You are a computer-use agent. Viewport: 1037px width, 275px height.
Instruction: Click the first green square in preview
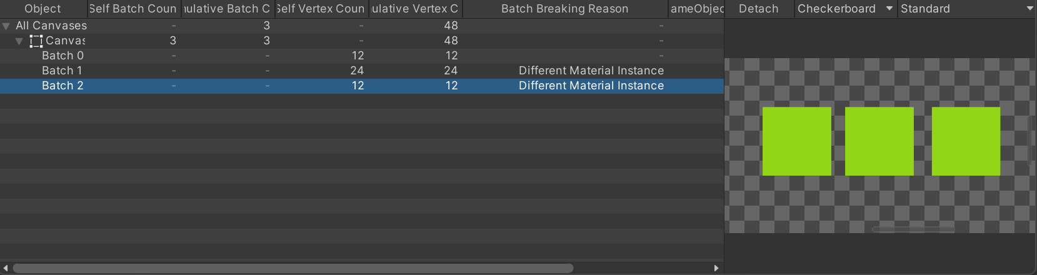point(796,141)
